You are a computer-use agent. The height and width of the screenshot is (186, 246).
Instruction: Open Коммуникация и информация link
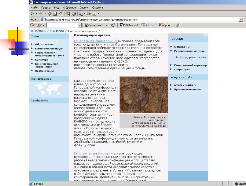[x=46, y=65]
